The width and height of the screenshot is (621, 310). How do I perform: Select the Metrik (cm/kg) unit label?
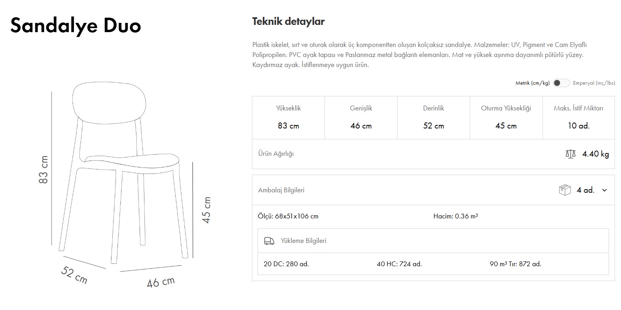(x=532, y=83)
